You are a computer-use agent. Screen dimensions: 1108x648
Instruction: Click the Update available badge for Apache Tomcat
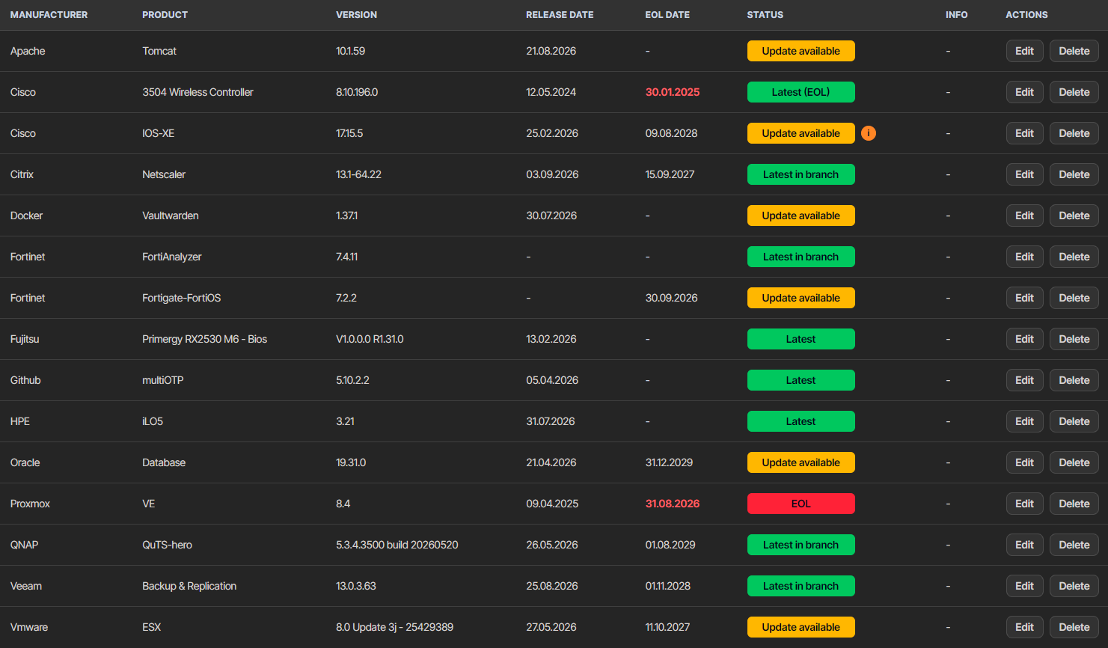point(801,51)
